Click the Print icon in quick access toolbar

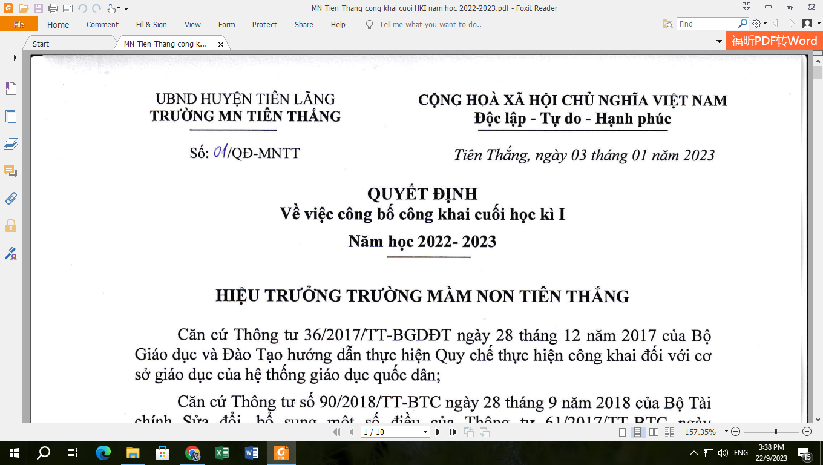(53, 8)
